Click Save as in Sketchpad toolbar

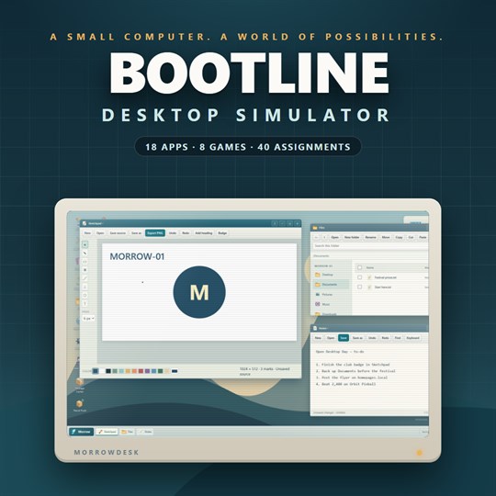(136, 232)
